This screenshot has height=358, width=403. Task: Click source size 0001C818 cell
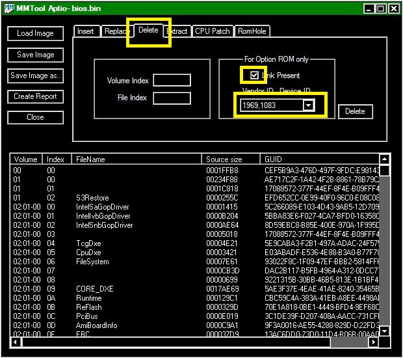(222, 189)
